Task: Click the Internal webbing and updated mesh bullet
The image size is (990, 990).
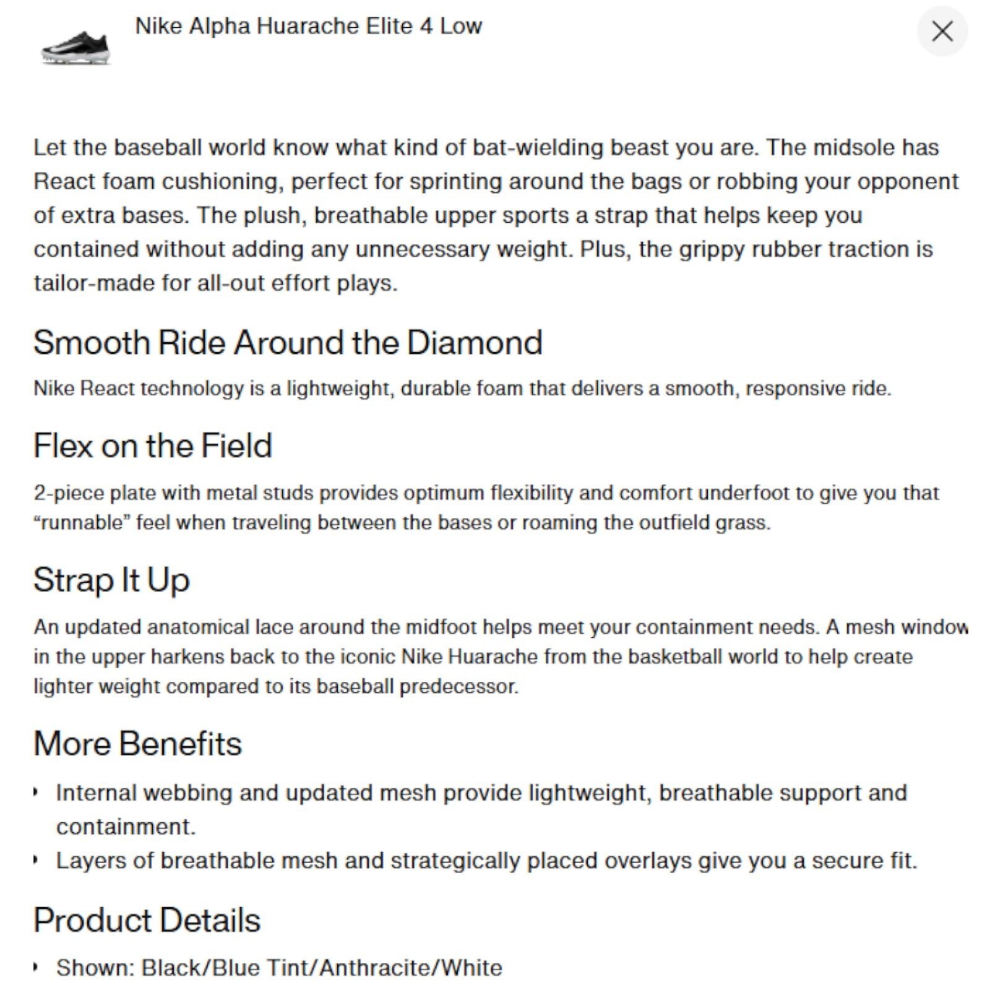Action: pos(481,809)
